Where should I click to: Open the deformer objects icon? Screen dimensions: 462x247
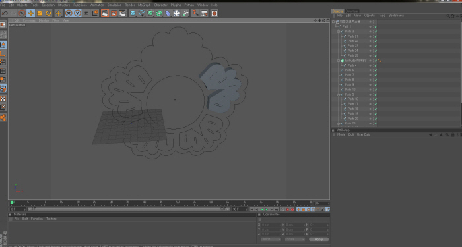(x=168, y=13)
